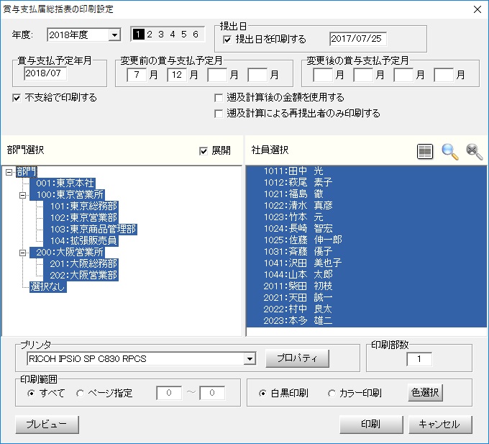Open the employee list view icon
This screenshot has width=489, height=444.
[x=425, y=151]
